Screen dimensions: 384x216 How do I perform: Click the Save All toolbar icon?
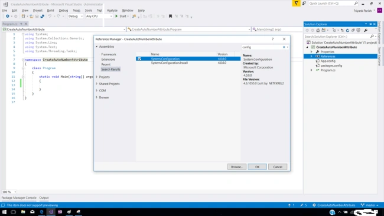43,16
